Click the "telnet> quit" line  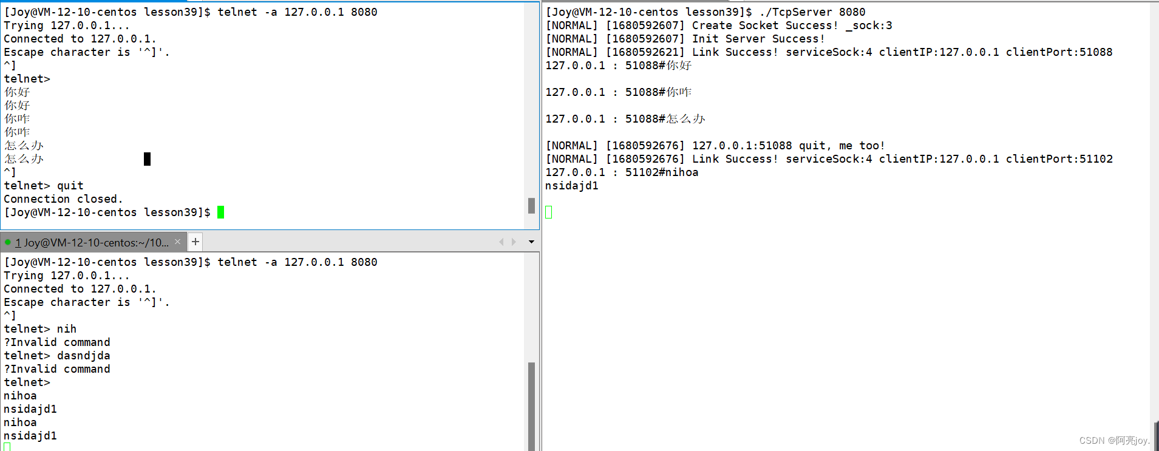tap(44, 186)
